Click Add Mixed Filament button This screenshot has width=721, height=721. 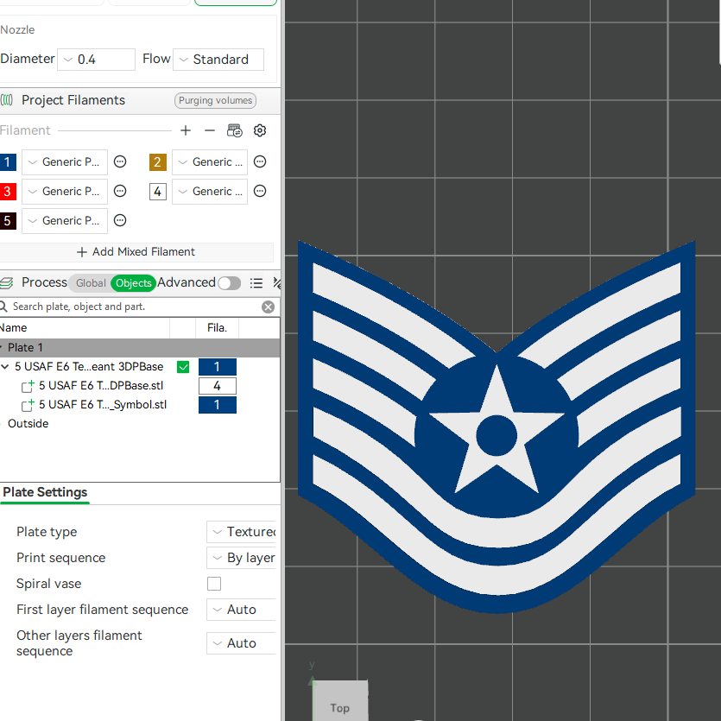tap(136, 252)
